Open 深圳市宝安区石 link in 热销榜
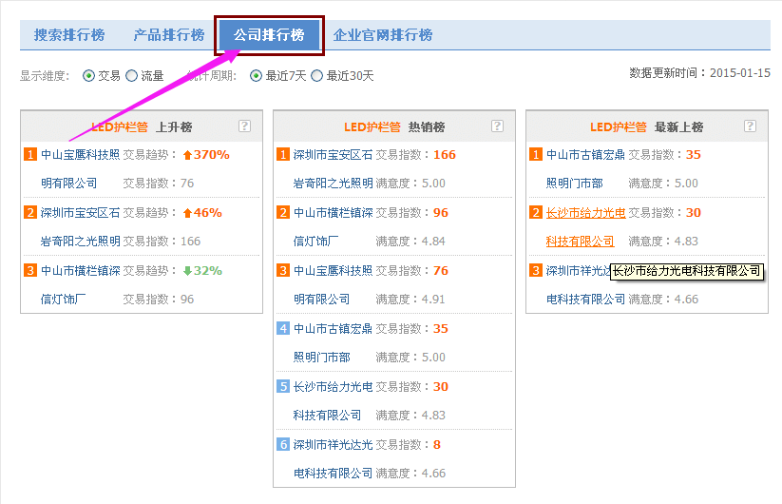This screenshot has height=504, width=782. point(333,155)
